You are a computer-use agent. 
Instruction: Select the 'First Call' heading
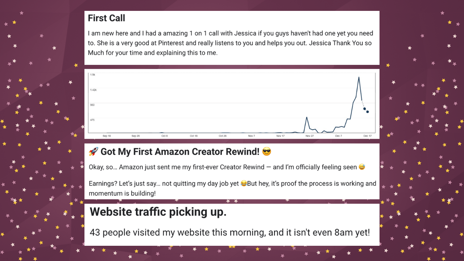coord(107,18)
